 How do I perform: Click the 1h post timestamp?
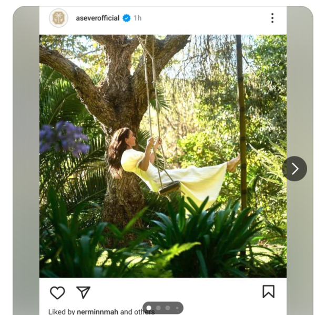[137, 18]
